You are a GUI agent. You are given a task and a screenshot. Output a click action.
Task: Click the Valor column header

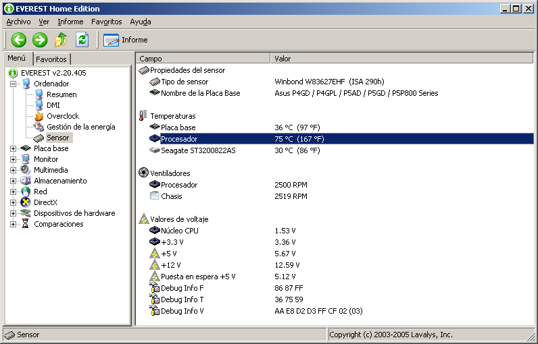[283, 59]
